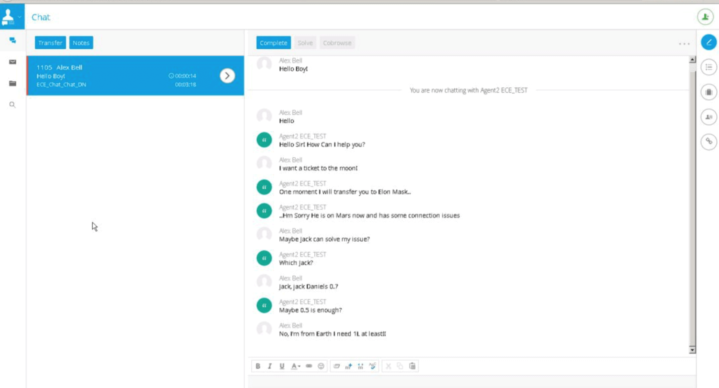Click the Notes button
Screen dimensions: 719x388
coord(81,43)
